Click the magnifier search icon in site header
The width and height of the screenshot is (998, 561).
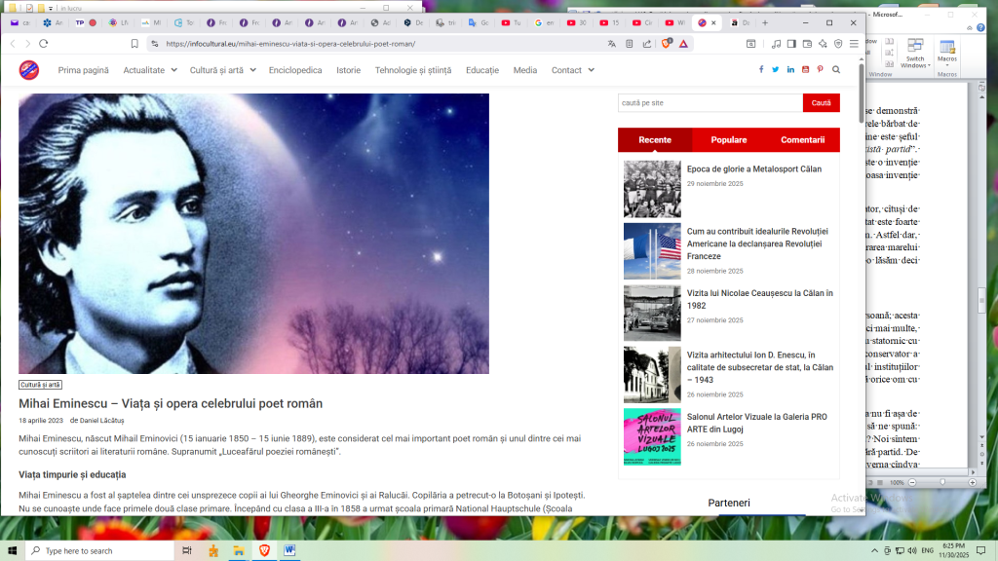(x=836, y=69)
